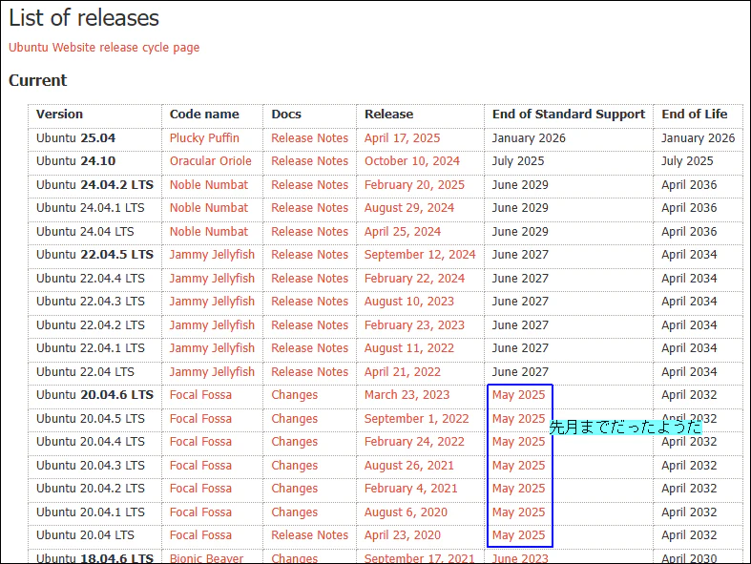
Task: Open the Bionic Beaver code name link
Action: [x=206, y=558]
